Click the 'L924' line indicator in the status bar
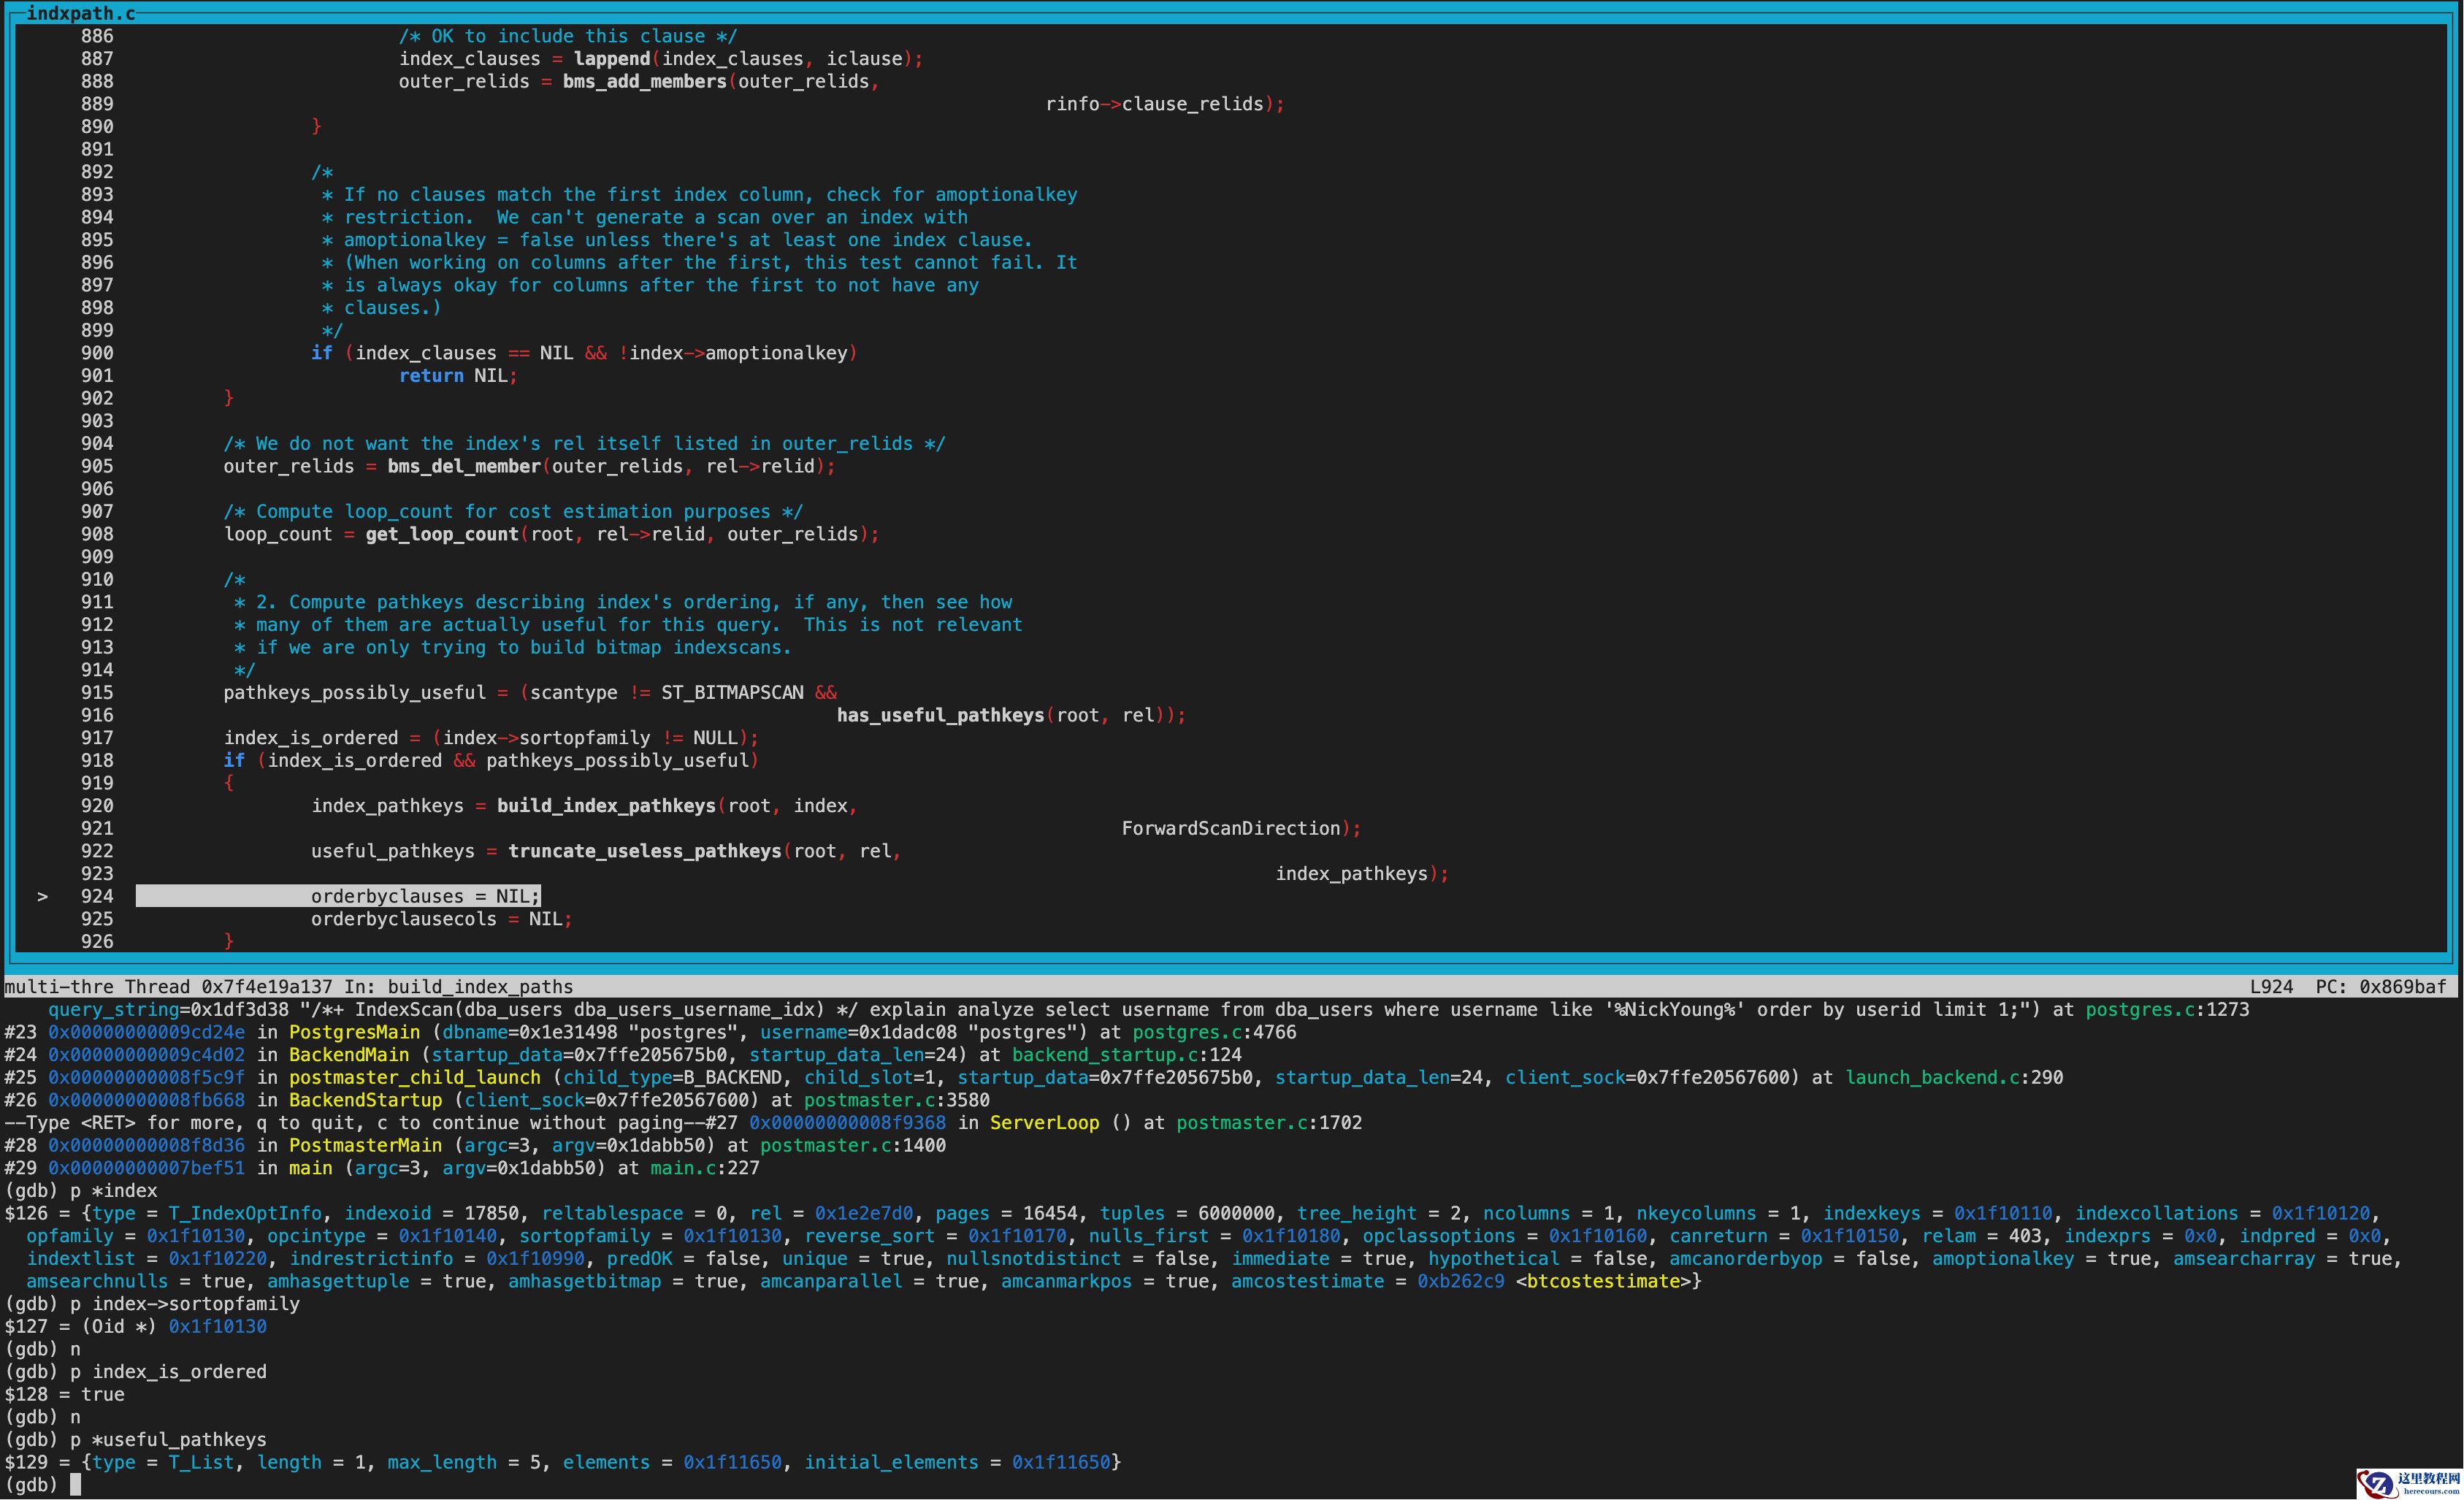Screen dimensions: 2464x1500 (x=2271, y=987)
